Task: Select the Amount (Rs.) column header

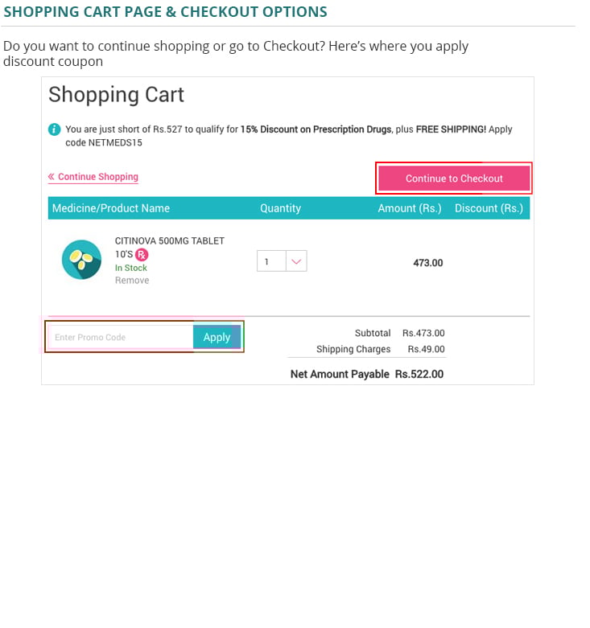Action: pyautogui.click(x=410, y=208)
